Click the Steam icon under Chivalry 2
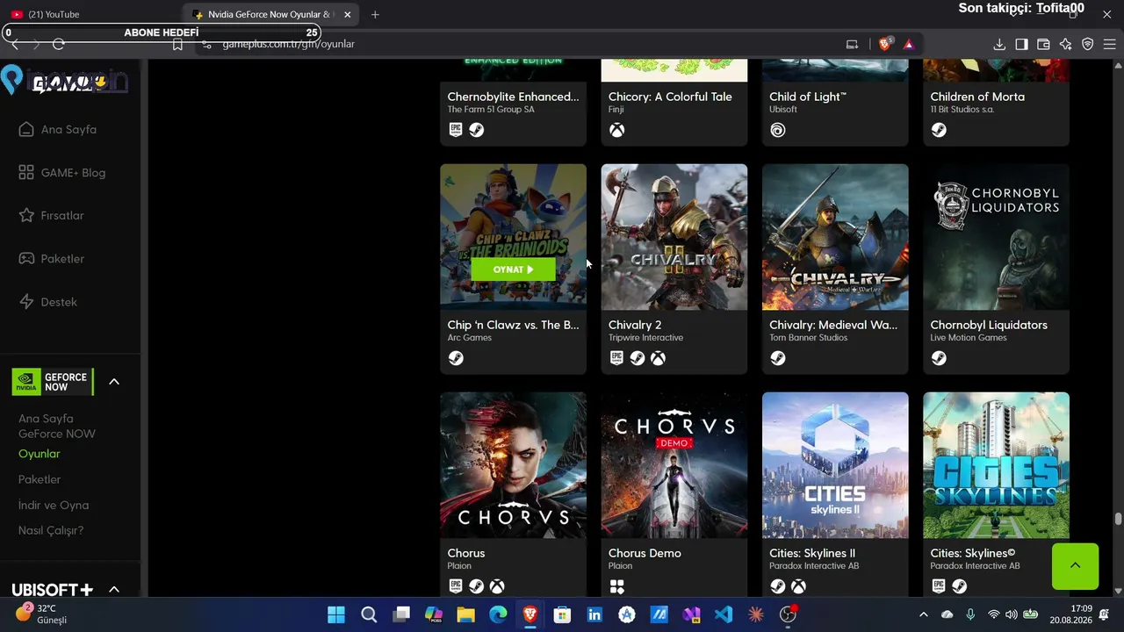The height and width of the screenshot is (632, 1124). pyautogui.click(x=638, y=358)
